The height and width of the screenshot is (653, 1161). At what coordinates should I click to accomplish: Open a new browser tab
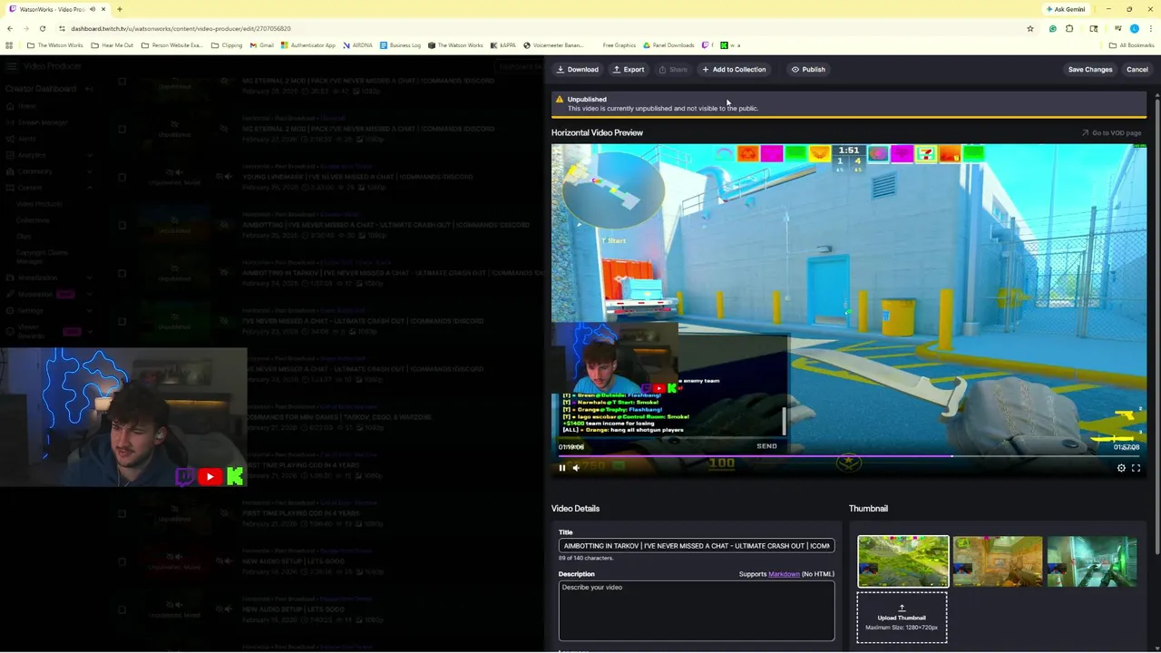[x=119, y=9]
